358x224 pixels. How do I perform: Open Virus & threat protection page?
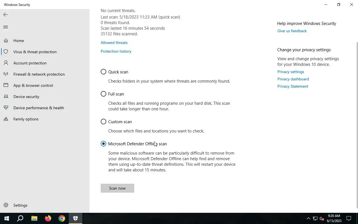(45, 52)
